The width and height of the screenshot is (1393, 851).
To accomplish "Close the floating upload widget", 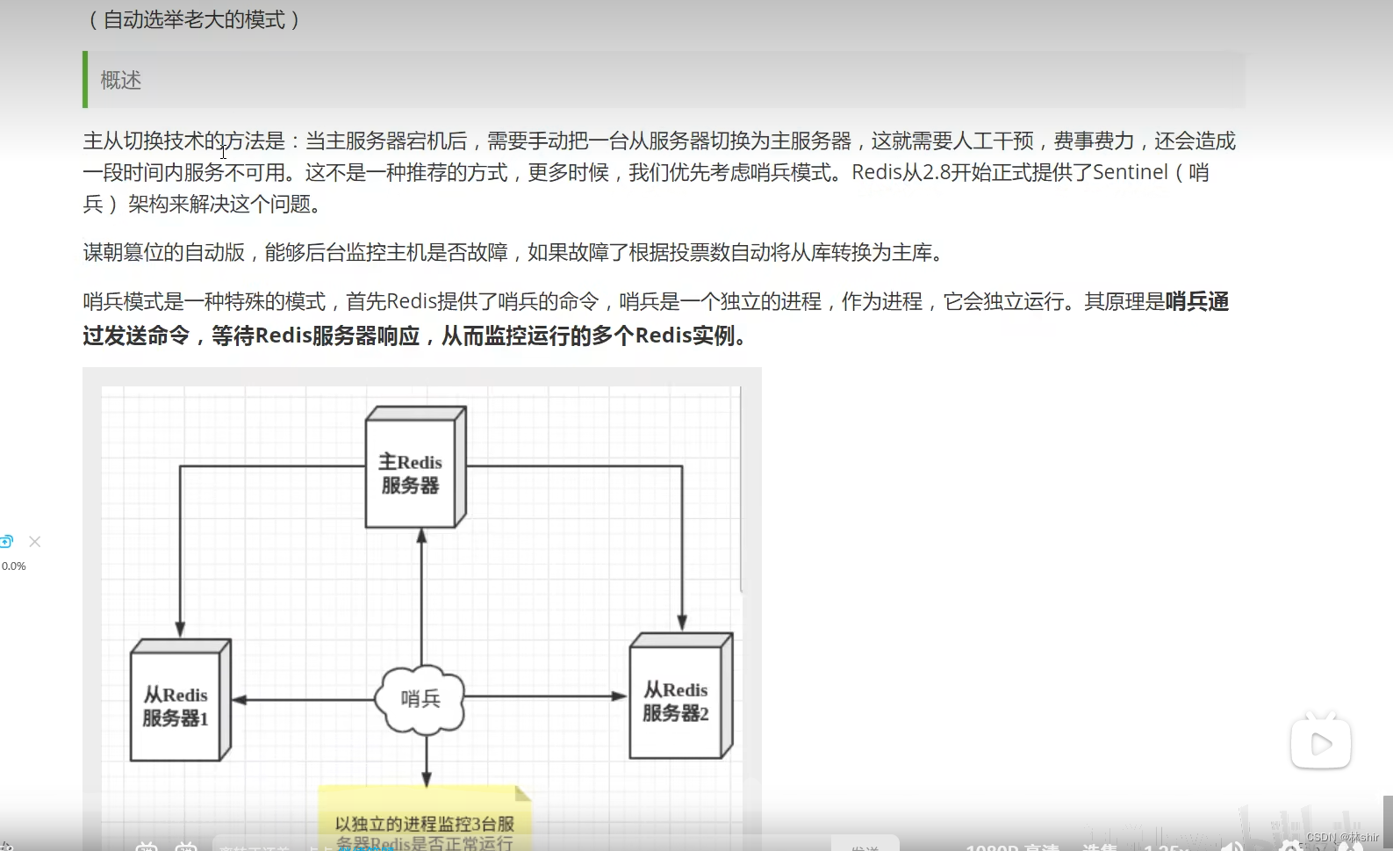I will point(35,542).
